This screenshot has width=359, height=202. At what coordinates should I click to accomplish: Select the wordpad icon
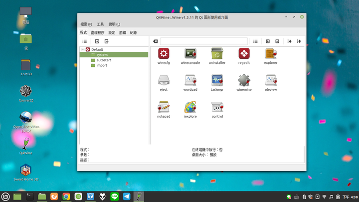(190, 80)
